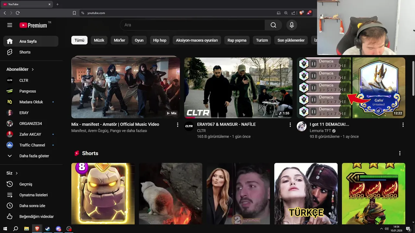
Task: Open ERAY channel subscription
Action: tap(31, 113)
